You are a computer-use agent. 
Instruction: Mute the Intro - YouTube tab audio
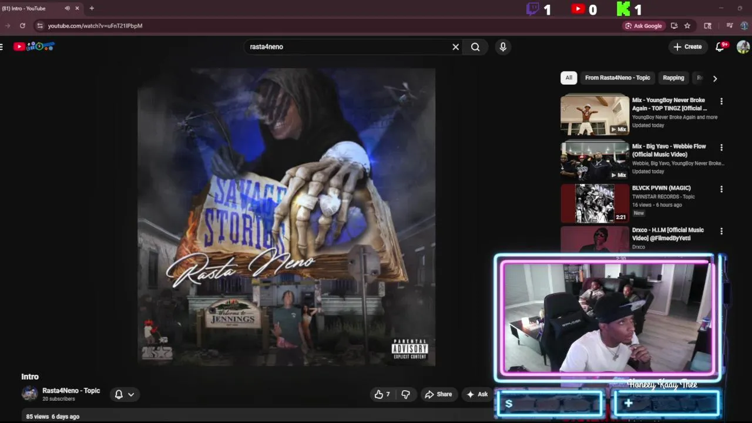click(67, 8)
